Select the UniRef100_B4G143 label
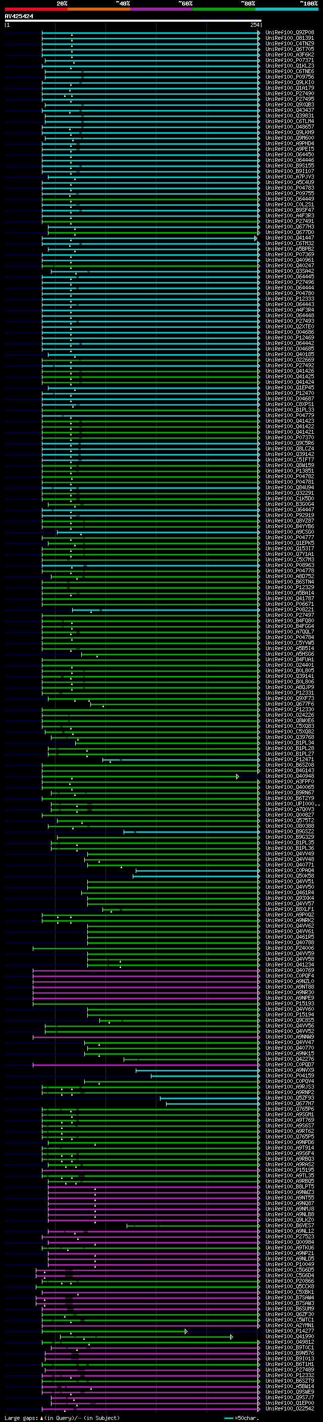Screen dimensions: 323x1422 pos(290,771)
